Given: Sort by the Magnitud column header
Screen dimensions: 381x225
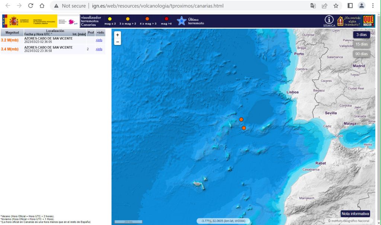Looking at the screenshot, I should [x=12, y=33].
